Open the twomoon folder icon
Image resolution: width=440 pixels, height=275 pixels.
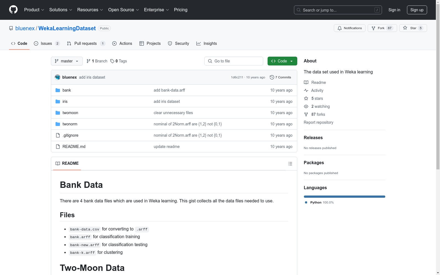tap(58, 113)
